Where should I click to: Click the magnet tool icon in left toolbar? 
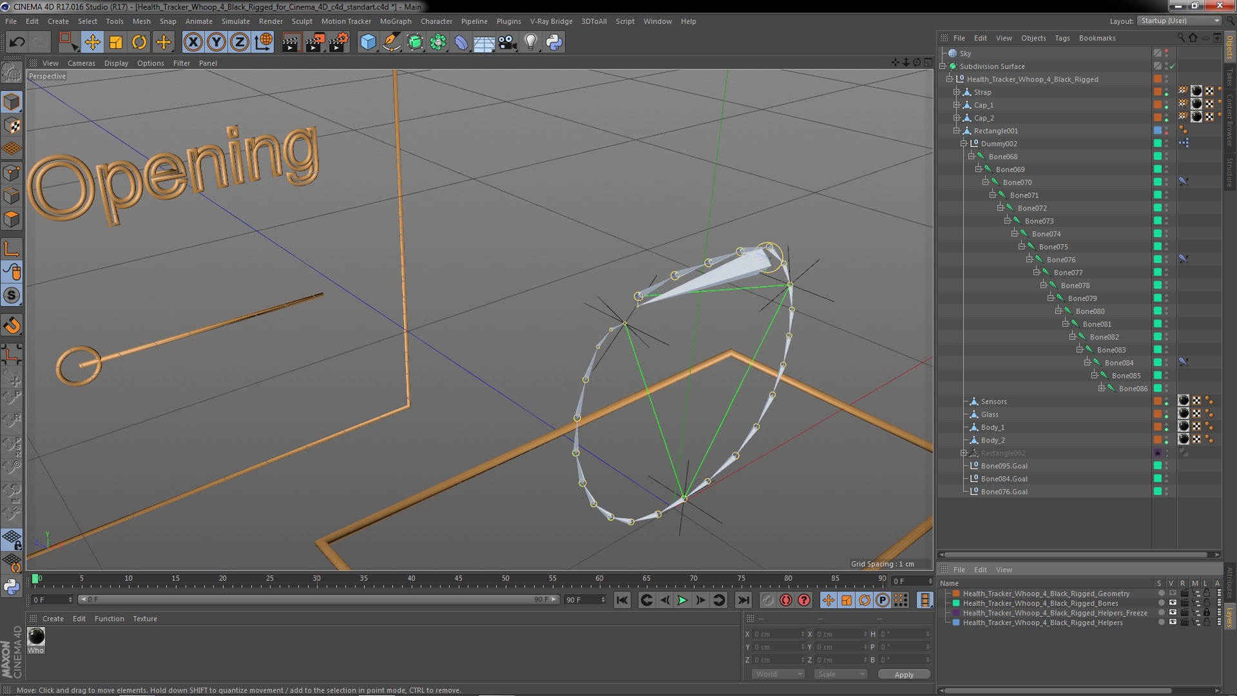(12, 325)
